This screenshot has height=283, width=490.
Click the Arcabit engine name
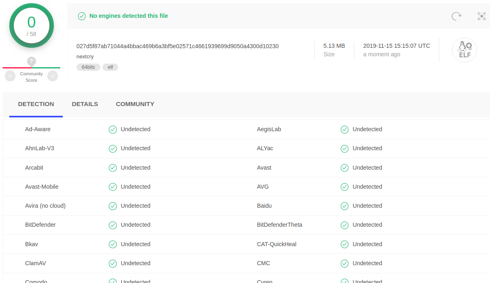(x=34, y=168)
